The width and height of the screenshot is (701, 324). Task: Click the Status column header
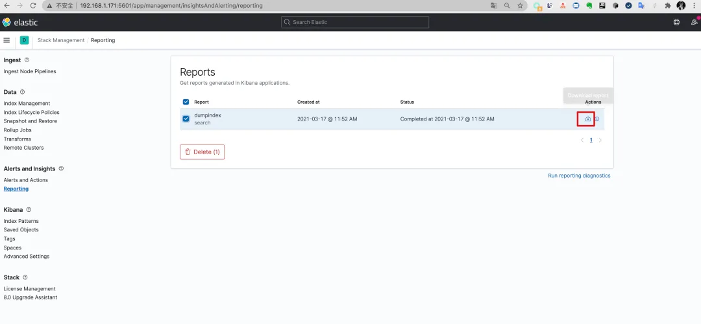[x=407, y=102]
